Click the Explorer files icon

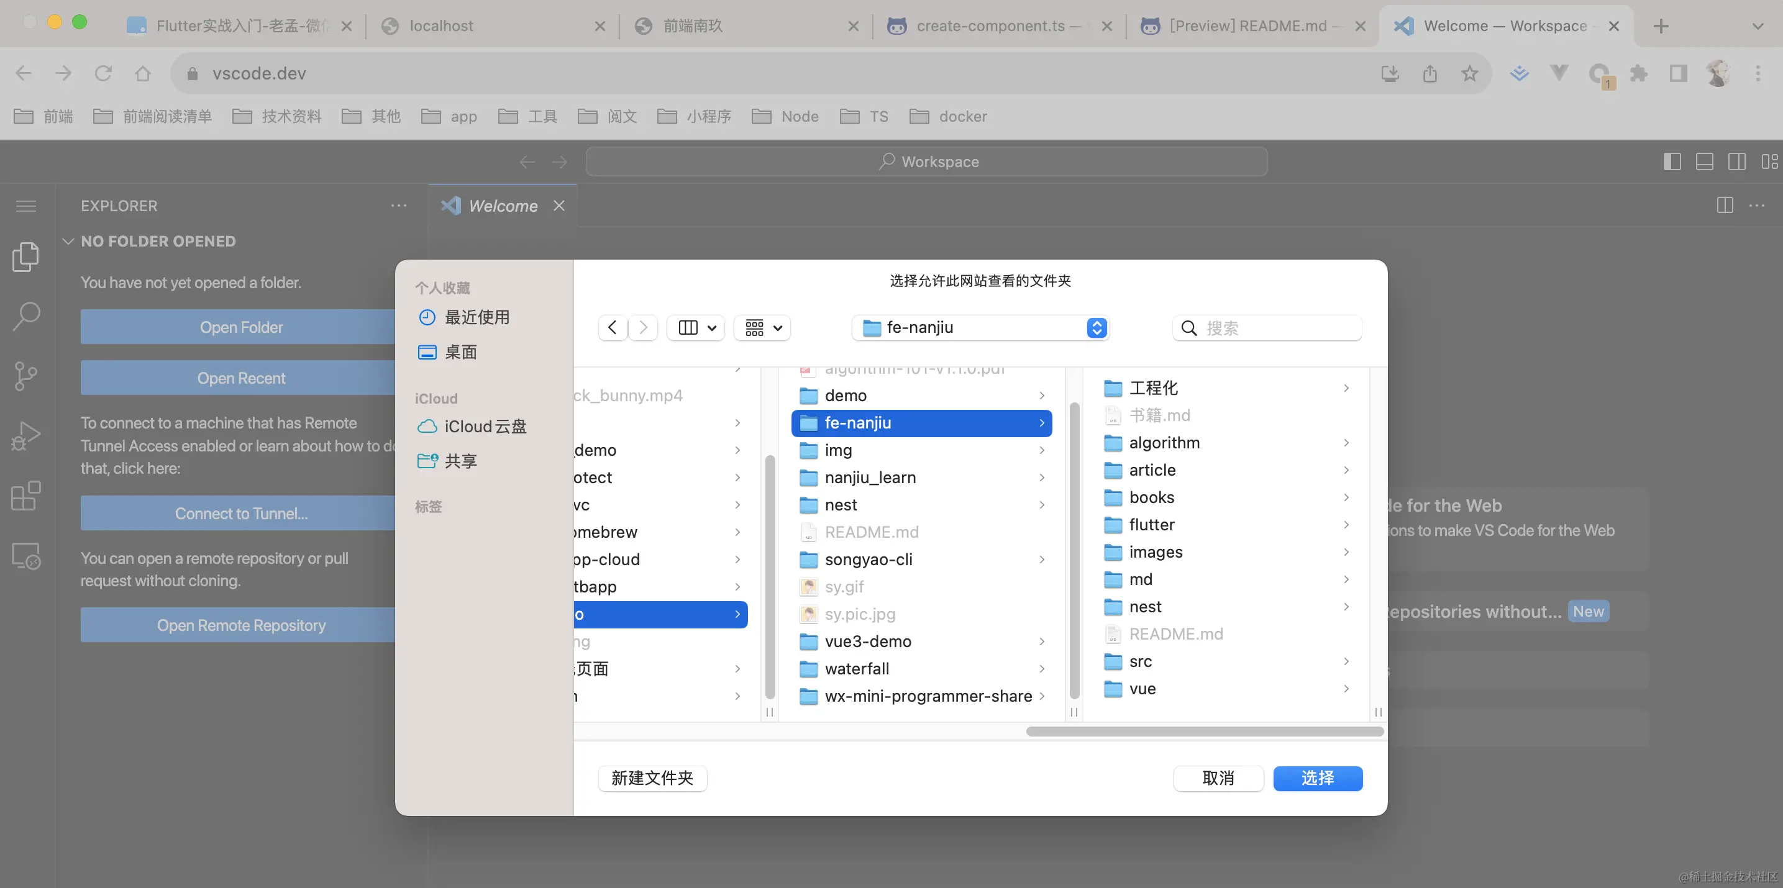(26, 257)
